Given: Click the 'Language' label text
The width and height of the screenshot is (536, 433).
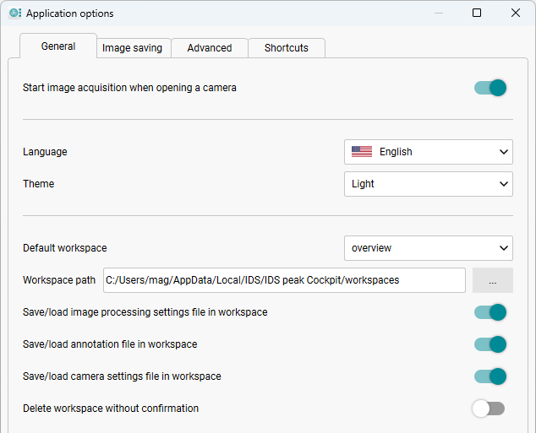Looking at the screenshot, I should [x=45, y=152].
